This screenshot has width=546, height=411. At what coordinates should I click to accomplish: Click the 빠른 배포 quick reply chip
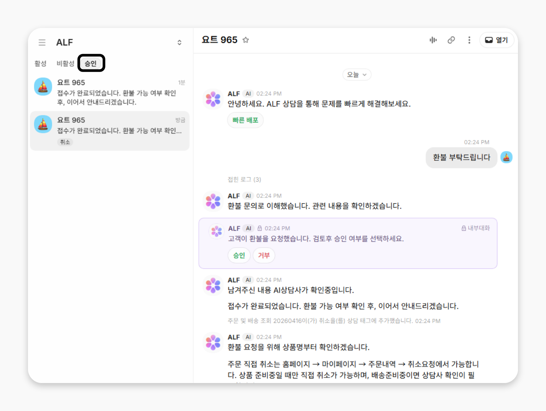[245, 120]
